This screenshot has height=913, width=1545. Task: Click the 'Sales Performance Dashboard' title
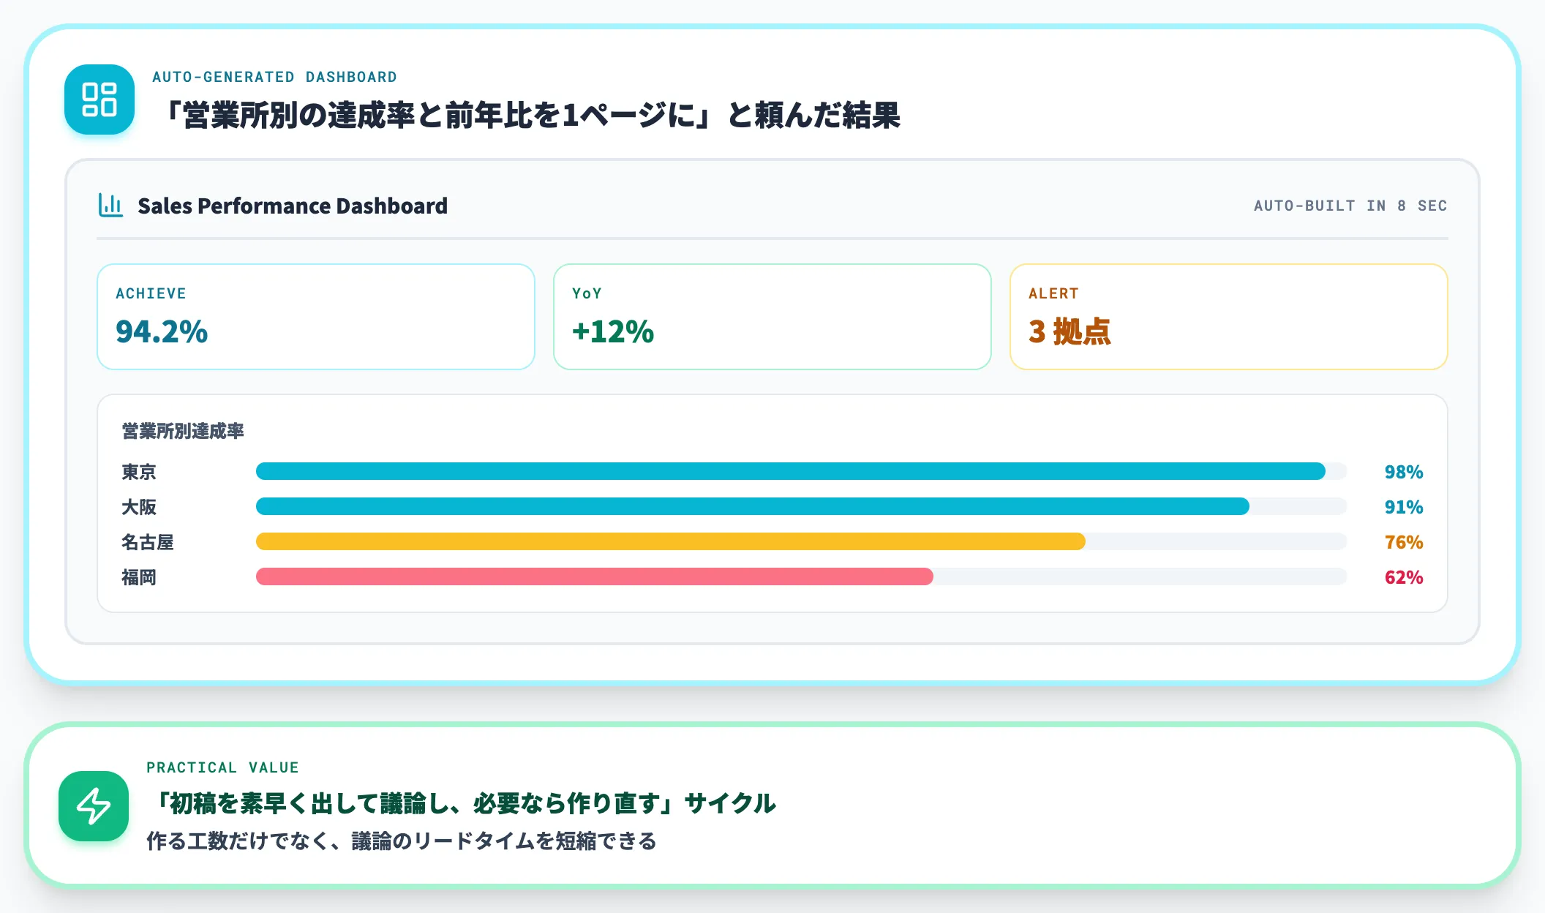tap(293, 206)
